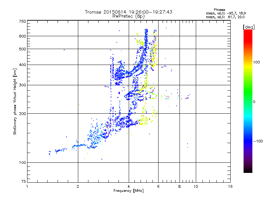Viewport: 271px width, 203px height.
Task: Click the 'mean, sd,X: 81.7, 20.0' line
Action: [x=225, y=17]
